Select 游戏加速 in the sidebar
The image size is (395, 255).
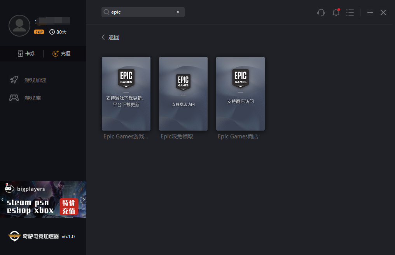[x=28, y=80]
